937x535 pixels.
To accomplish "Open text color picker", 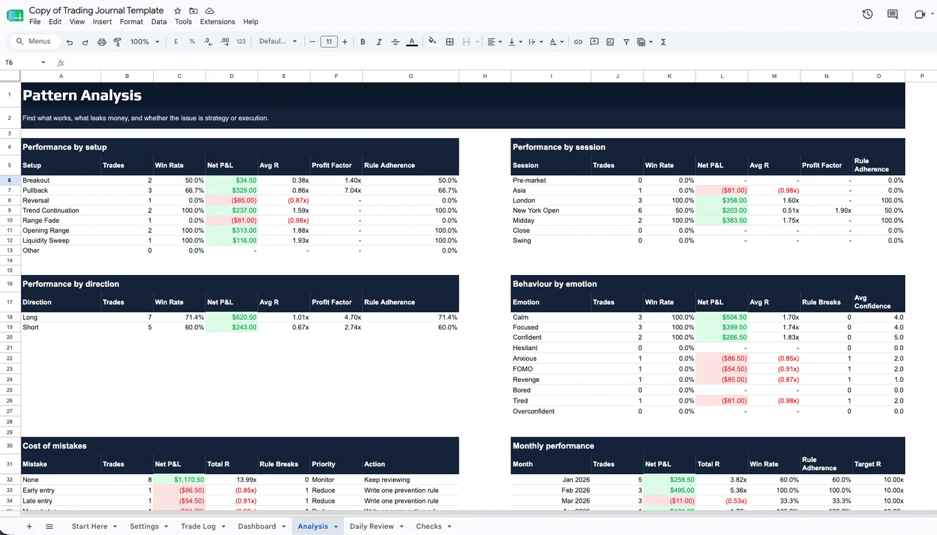I will click(x=412, y=42).
